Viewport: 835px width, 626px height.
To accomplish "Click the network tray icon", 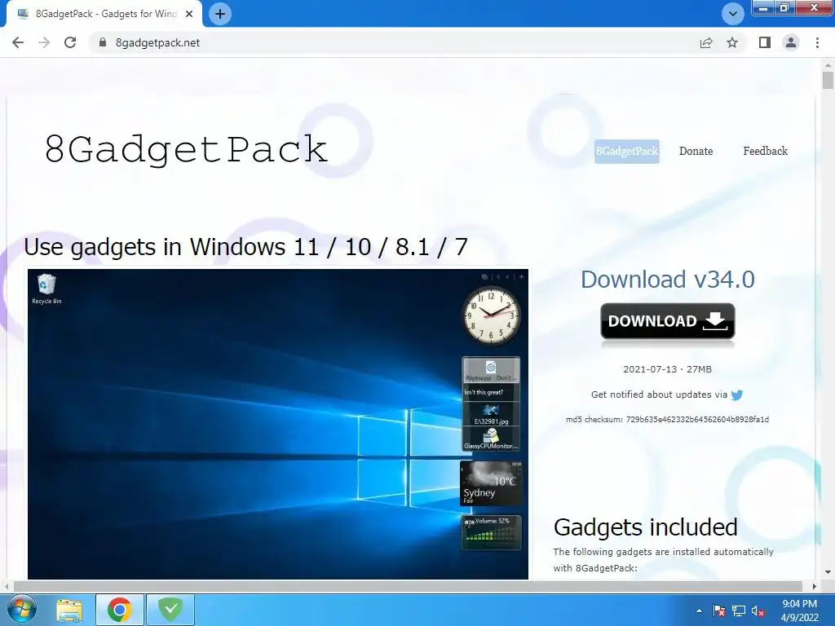I will pos(739,611).
